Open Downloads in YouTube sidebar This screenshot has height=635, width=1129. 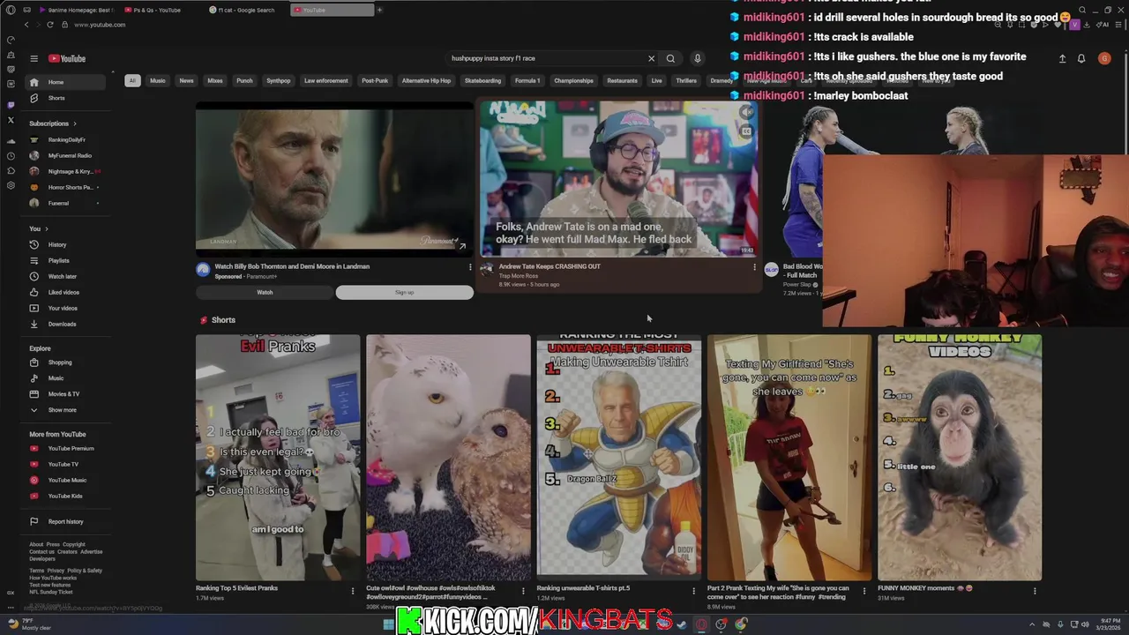(67, 324)
